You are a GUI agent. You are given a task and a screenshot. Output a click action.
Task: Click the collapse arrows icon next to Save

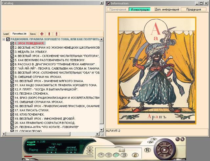tap(56, 34)
